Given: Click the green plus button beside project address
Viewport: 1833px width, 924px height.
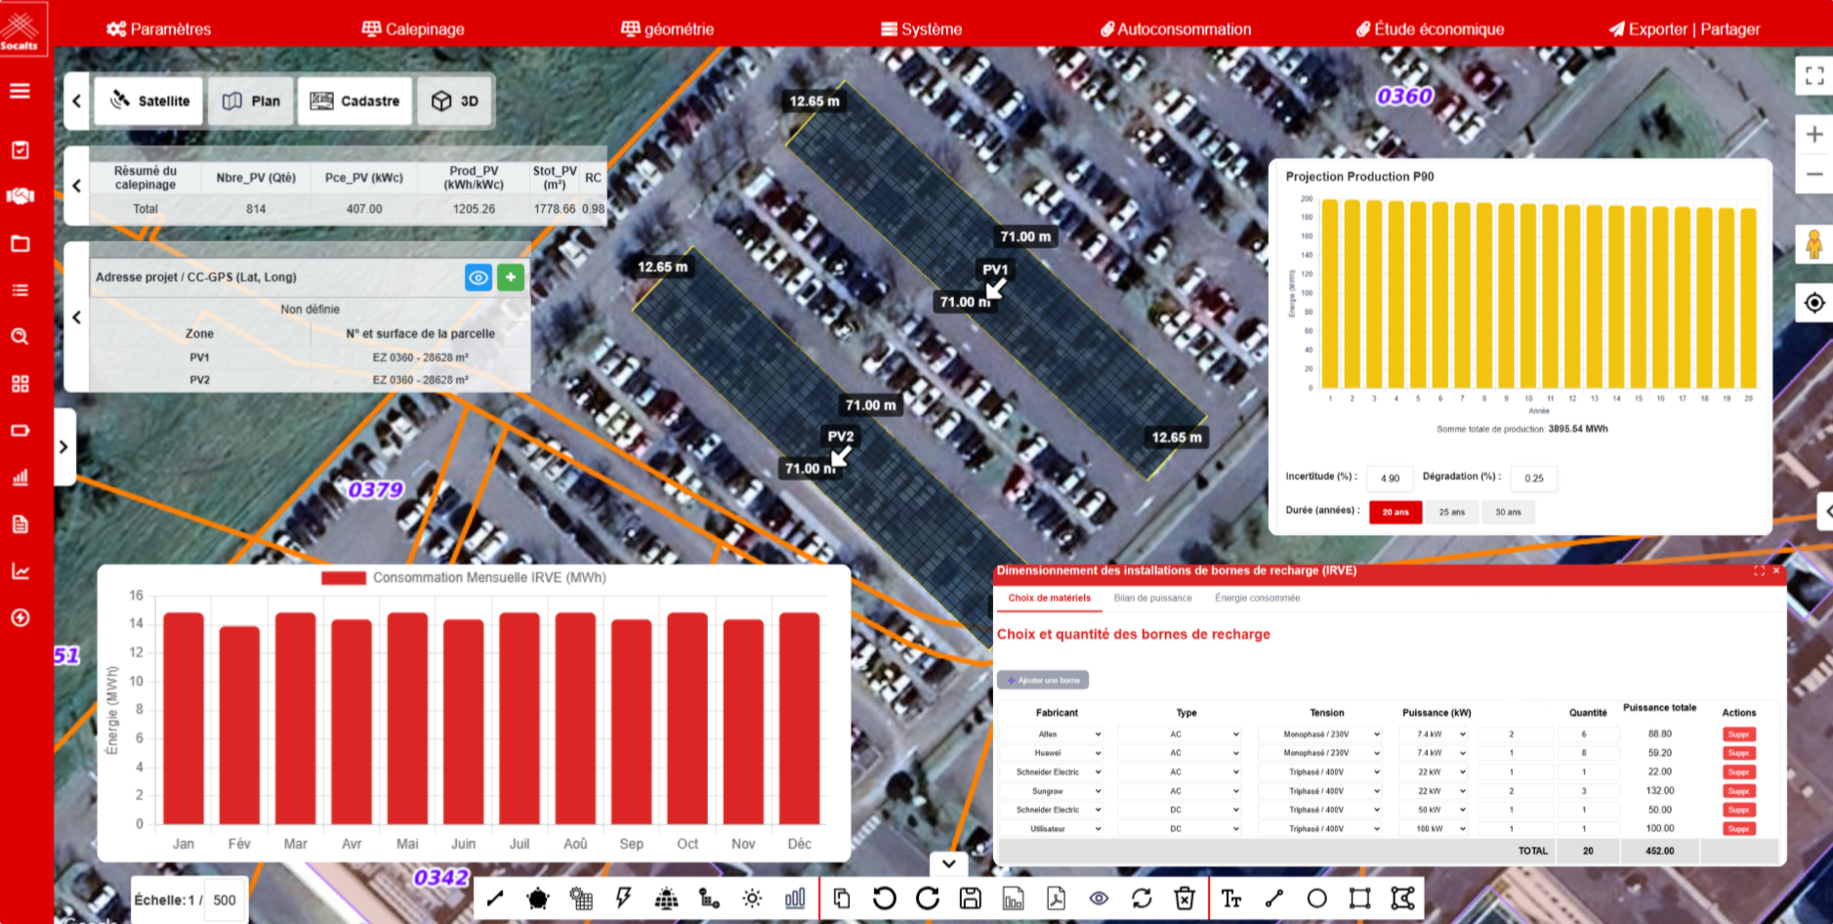Looking at the screenshot, I should click(x=511, y=277).
